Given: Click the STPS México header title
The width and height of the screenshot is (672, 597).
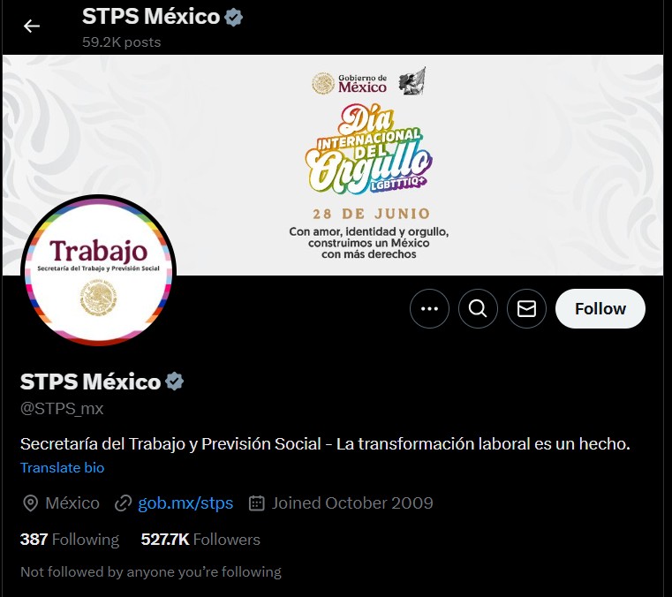Looking at the screenshot, I should point(151,17).
